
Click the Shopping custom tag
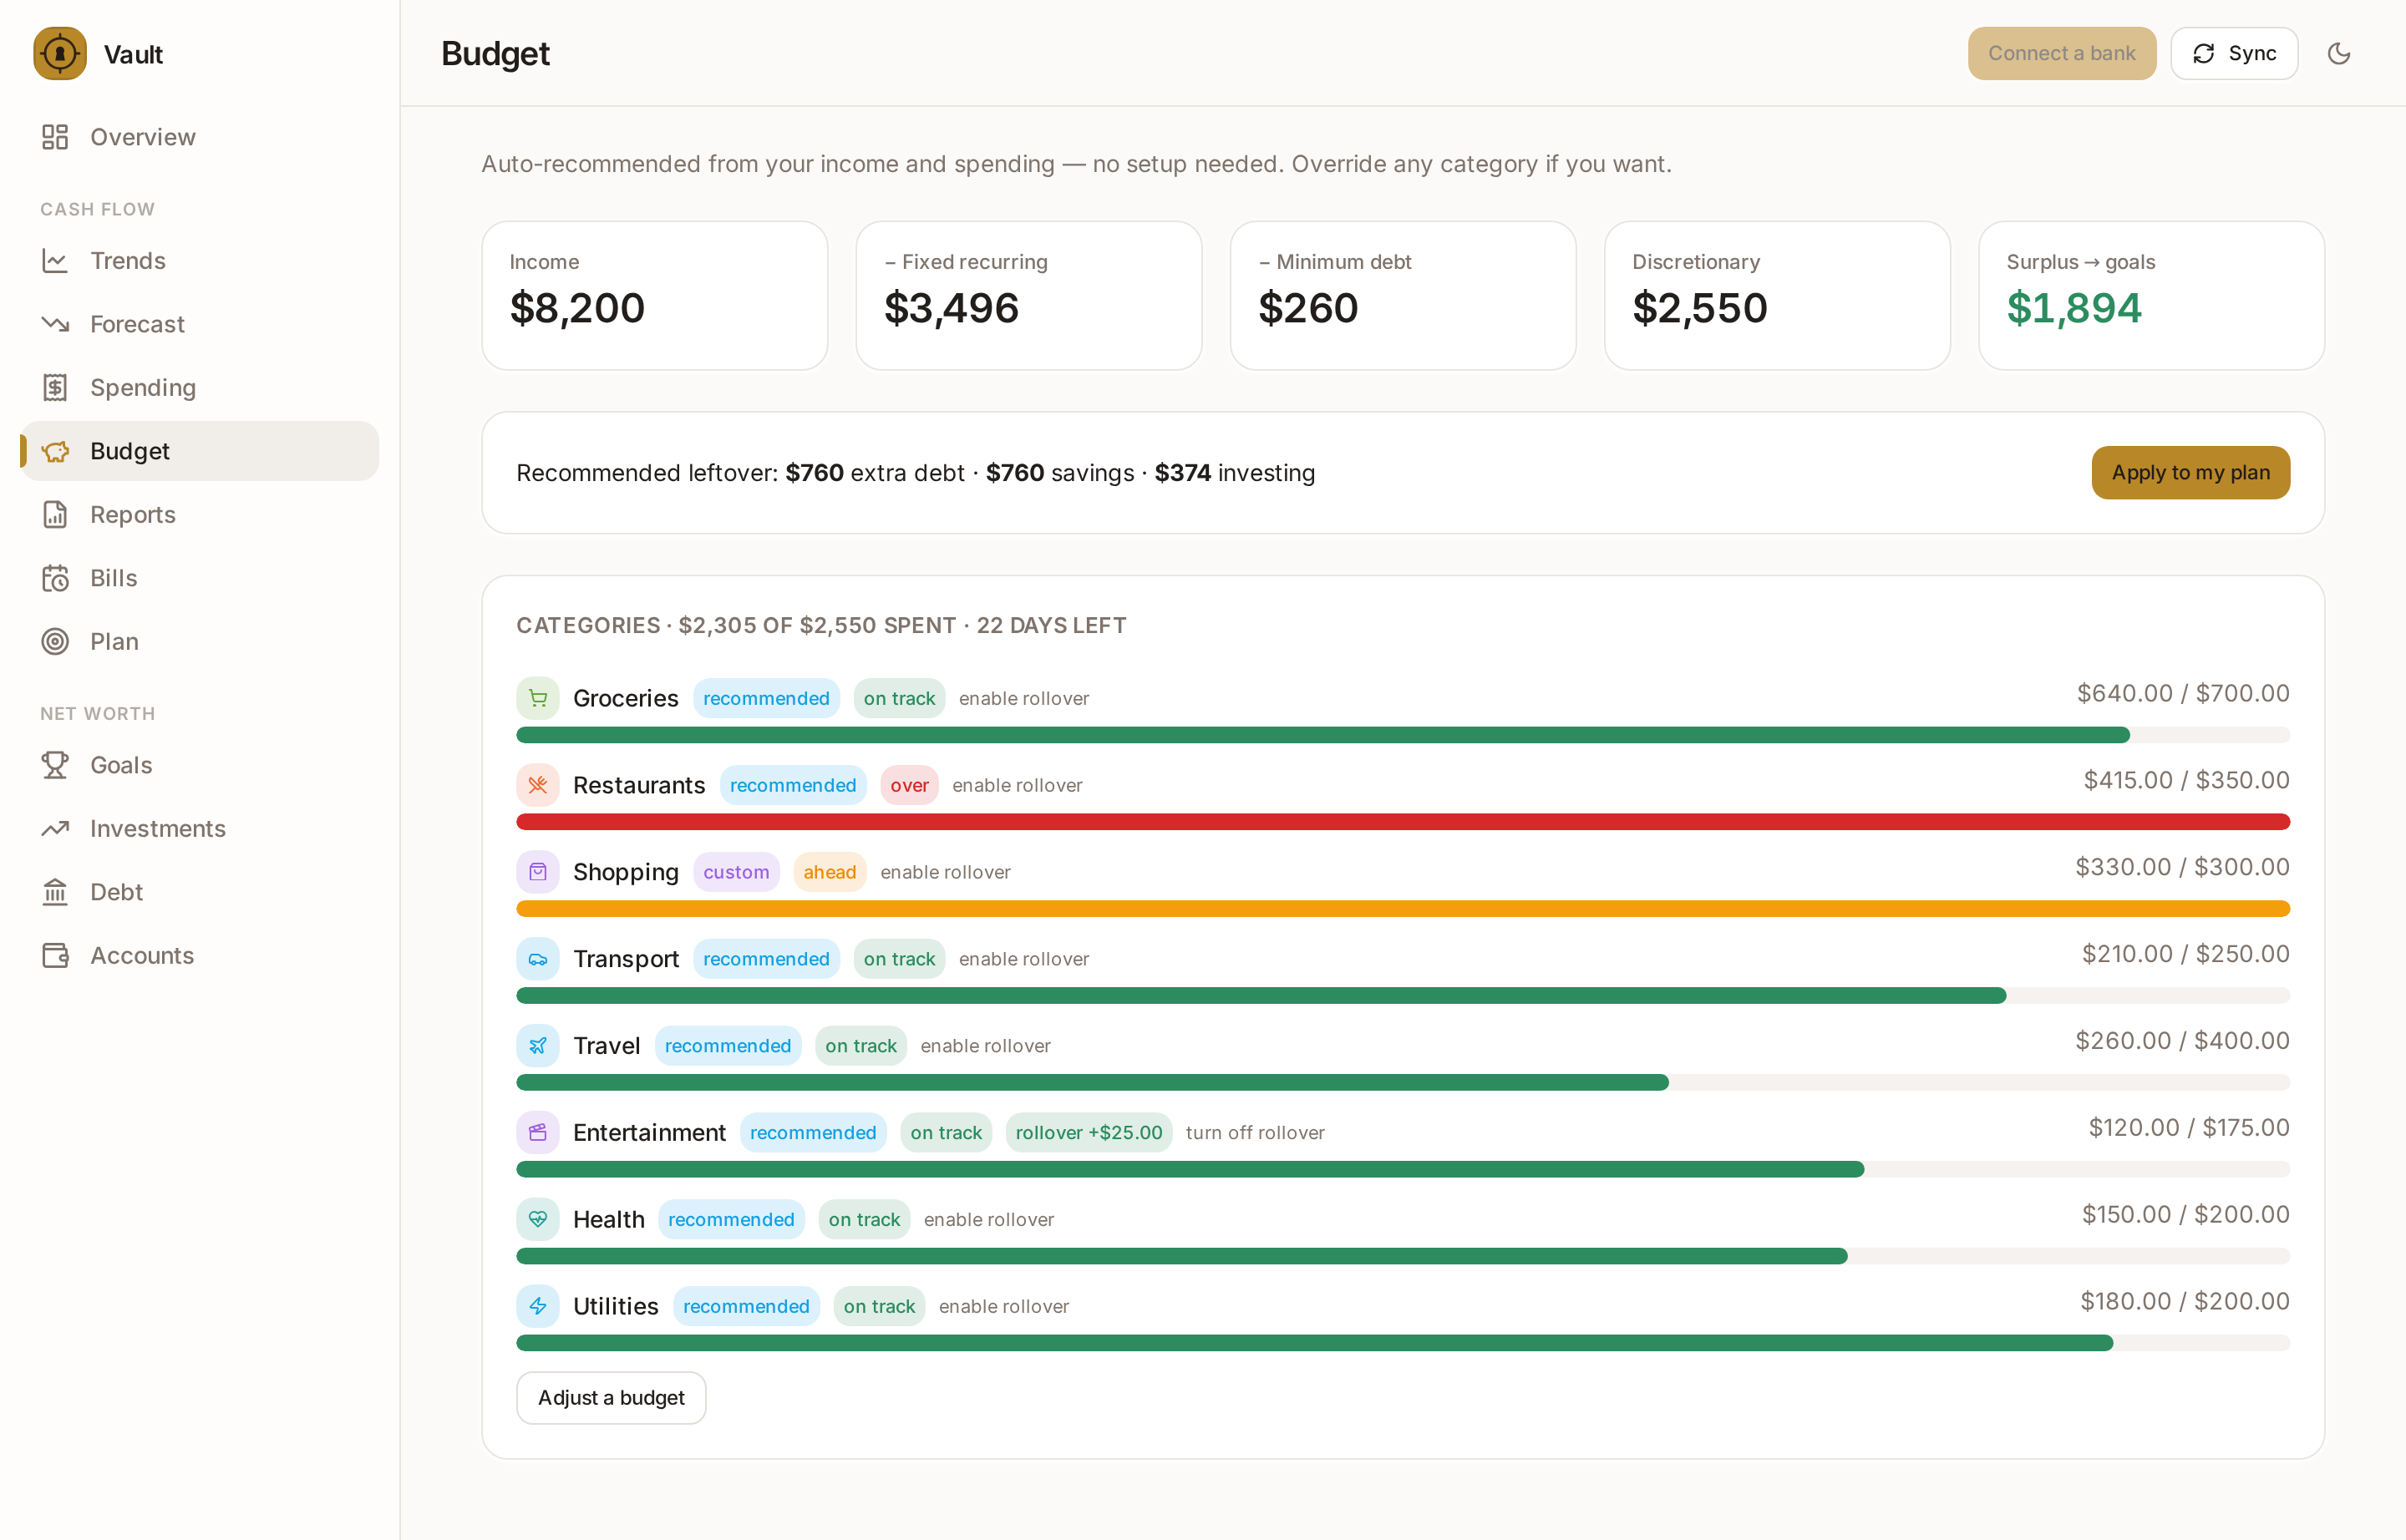736,872
